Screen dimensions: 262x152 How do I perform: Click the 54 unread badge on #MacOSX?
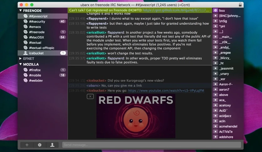tap(62, 37)
